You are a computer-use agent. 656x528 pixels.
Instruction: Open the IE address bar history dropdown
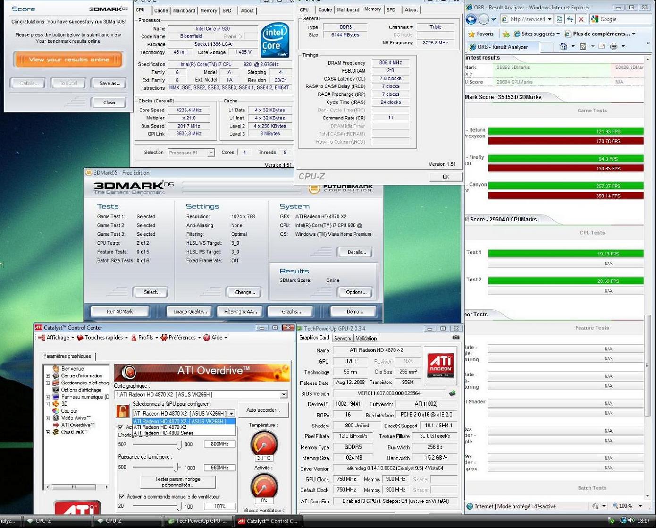pos(549,19)
